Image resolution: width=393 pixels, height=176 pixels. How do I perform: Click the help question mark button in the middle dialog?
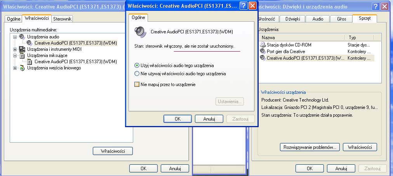[243, 6]
